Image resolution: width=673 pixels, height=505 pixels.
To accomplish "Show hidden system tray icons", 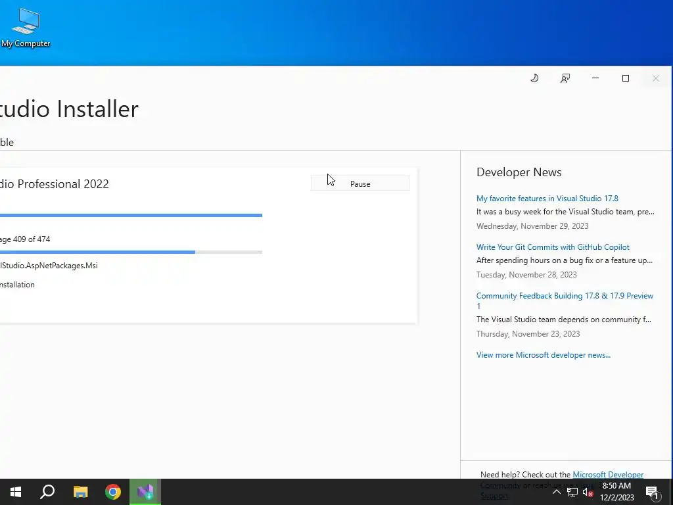I will pyautogui.click(x=556, y=492).
